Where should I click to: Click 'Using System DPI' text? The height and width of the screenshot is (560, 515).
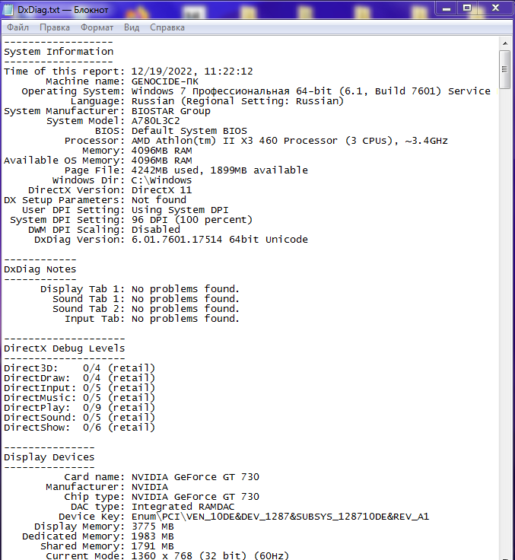[x=180, y=210]
